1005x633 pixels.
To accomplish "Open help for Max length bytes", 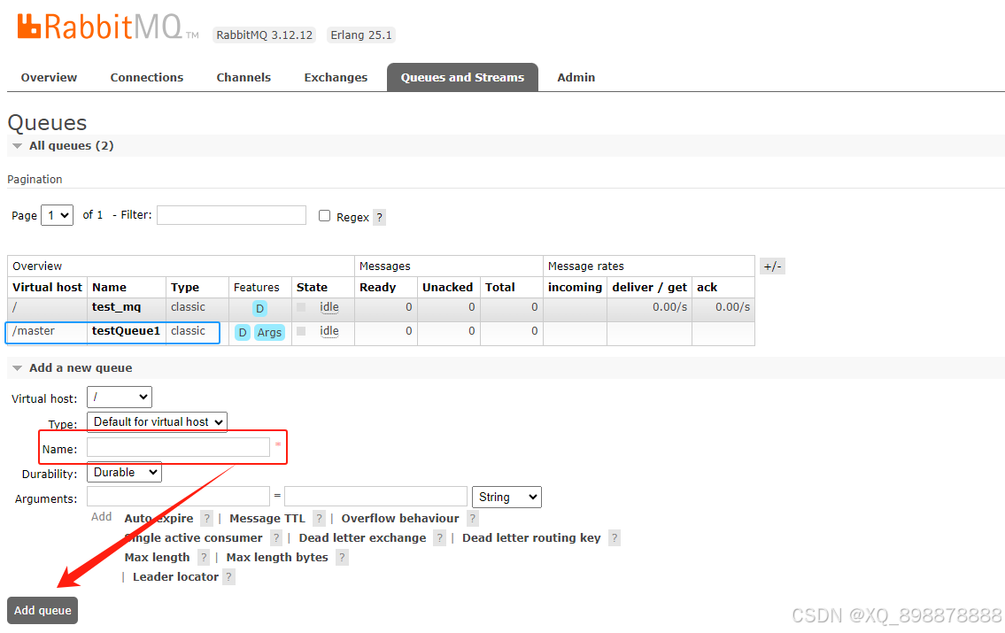I will tap(342, 558).
